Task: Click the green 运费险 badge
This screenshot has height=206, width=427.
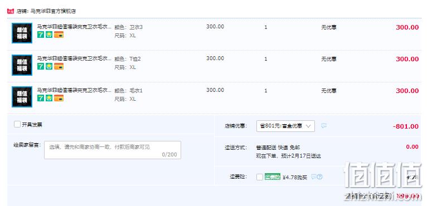Action: click(273, 177)
